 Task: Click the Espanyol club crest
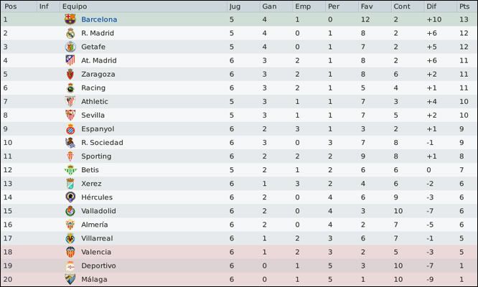point(70,129)
